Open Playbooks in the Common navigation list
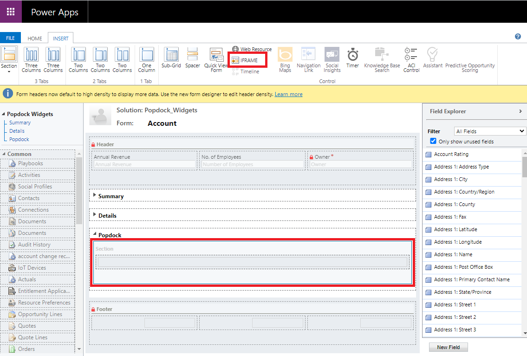Image resolution: width=527 pixels, height=356 pixels. pyautogui.click(x=38, y=163)
